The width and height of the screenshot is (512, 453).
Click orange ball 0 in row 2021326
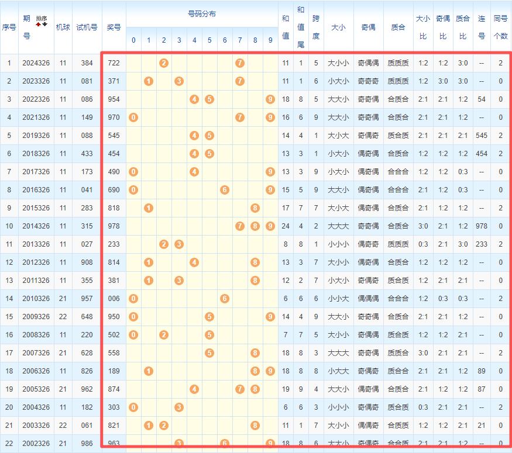tap(133, 117)
